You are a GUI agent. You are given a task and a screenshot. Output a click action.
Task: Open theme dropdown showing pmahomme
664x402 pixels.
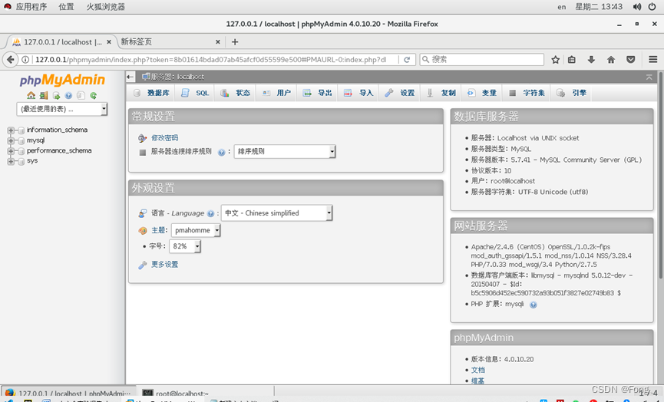pos(196,230)
